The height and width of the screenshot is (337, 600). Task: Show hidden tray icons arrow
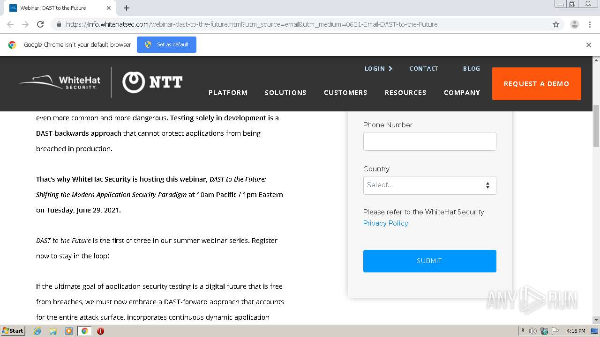pos(523,331)
